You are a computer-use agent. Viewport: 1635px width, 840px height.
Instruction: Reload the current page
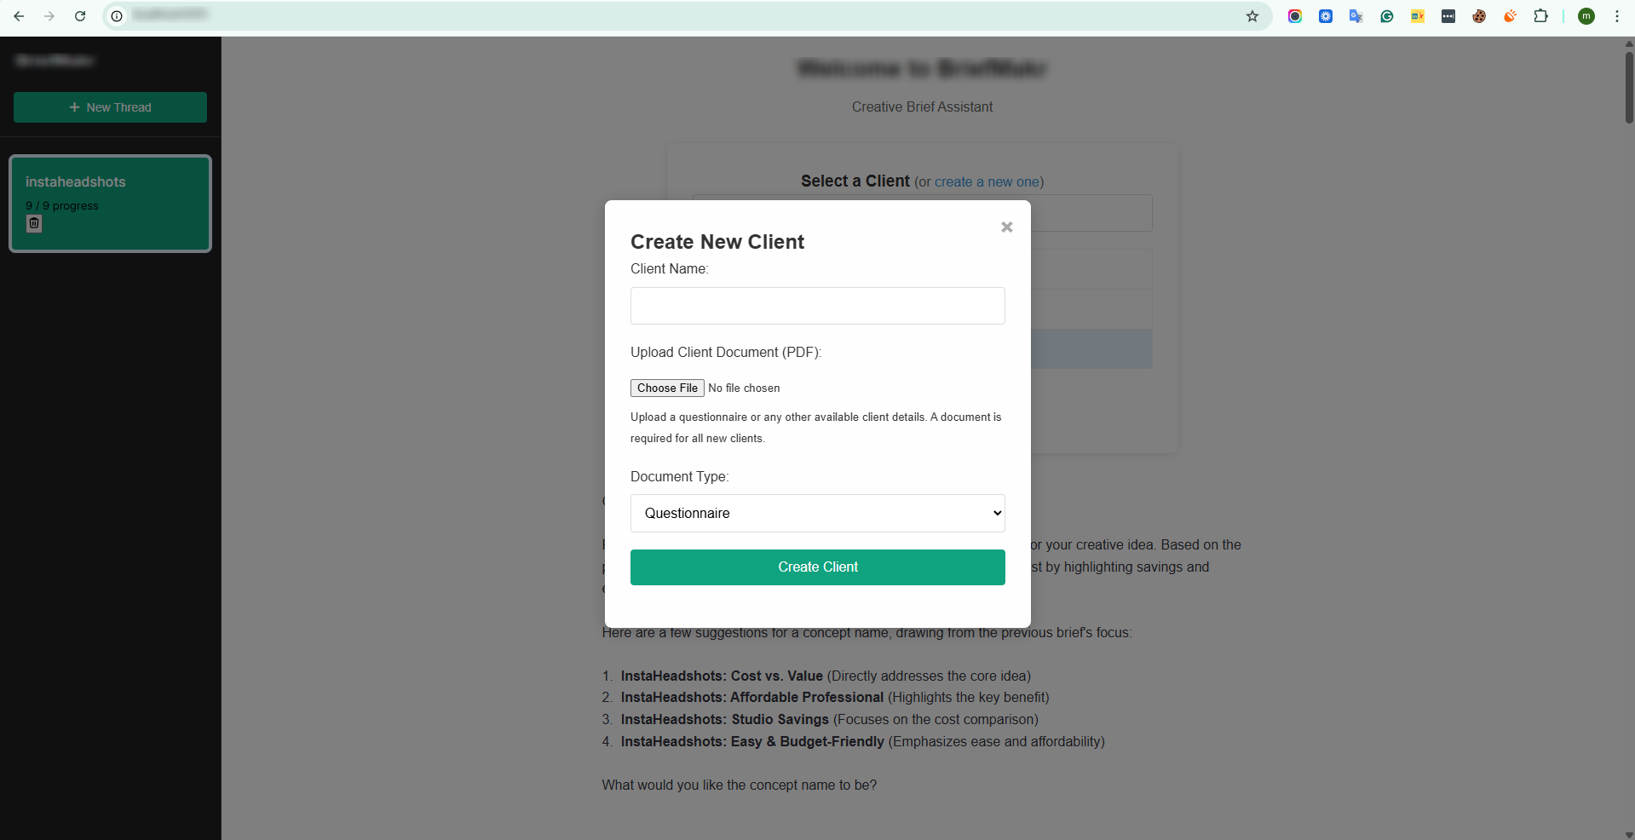80,16
